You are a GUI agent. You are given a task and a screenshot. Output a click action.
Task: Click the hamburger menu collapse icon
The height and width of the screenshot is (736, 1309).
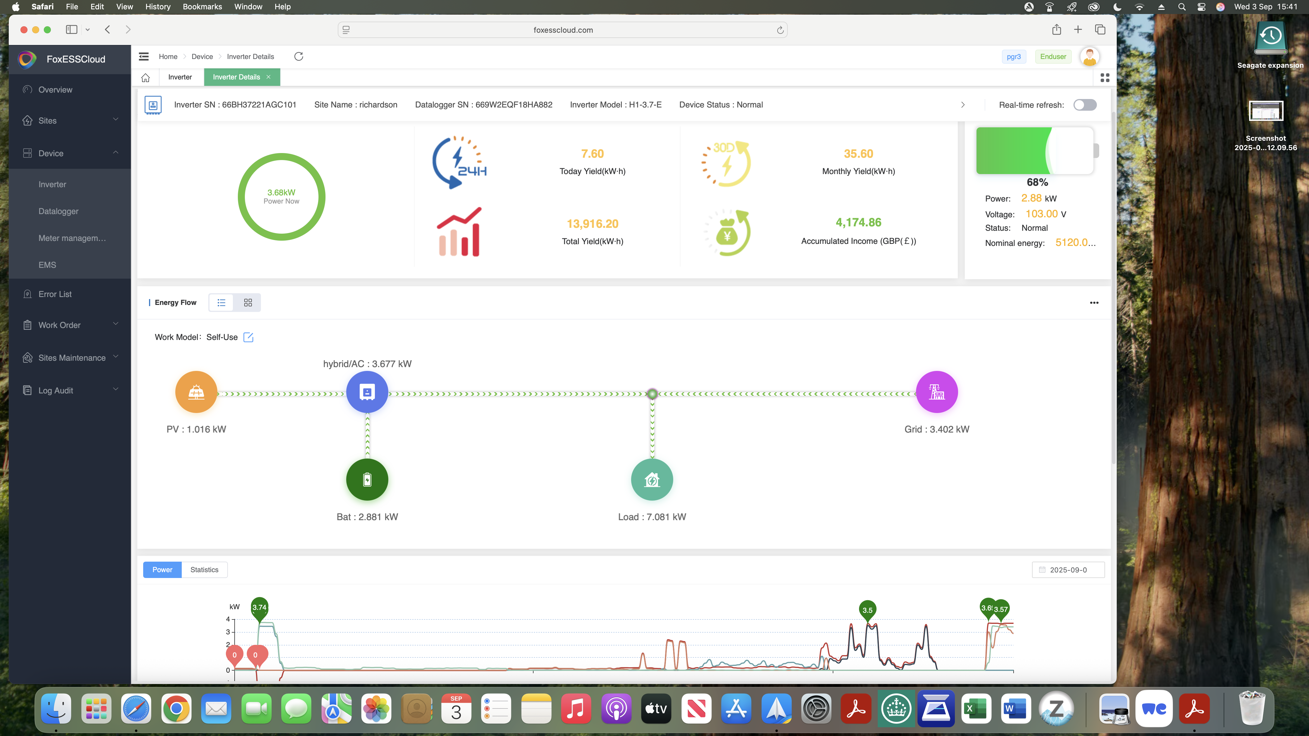pyautogui.click(x=144, y=56)
